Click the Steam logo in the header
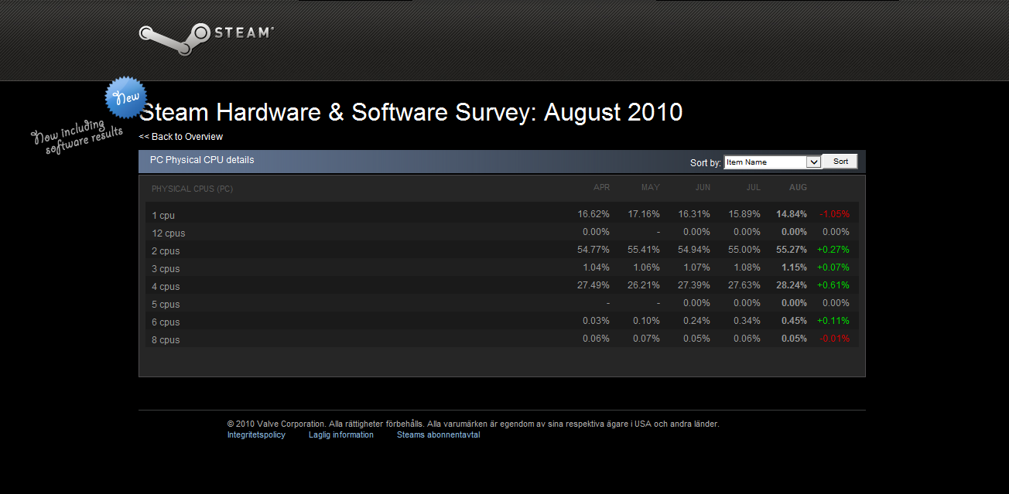1009x494 pixels. click(x=206, y=36)
